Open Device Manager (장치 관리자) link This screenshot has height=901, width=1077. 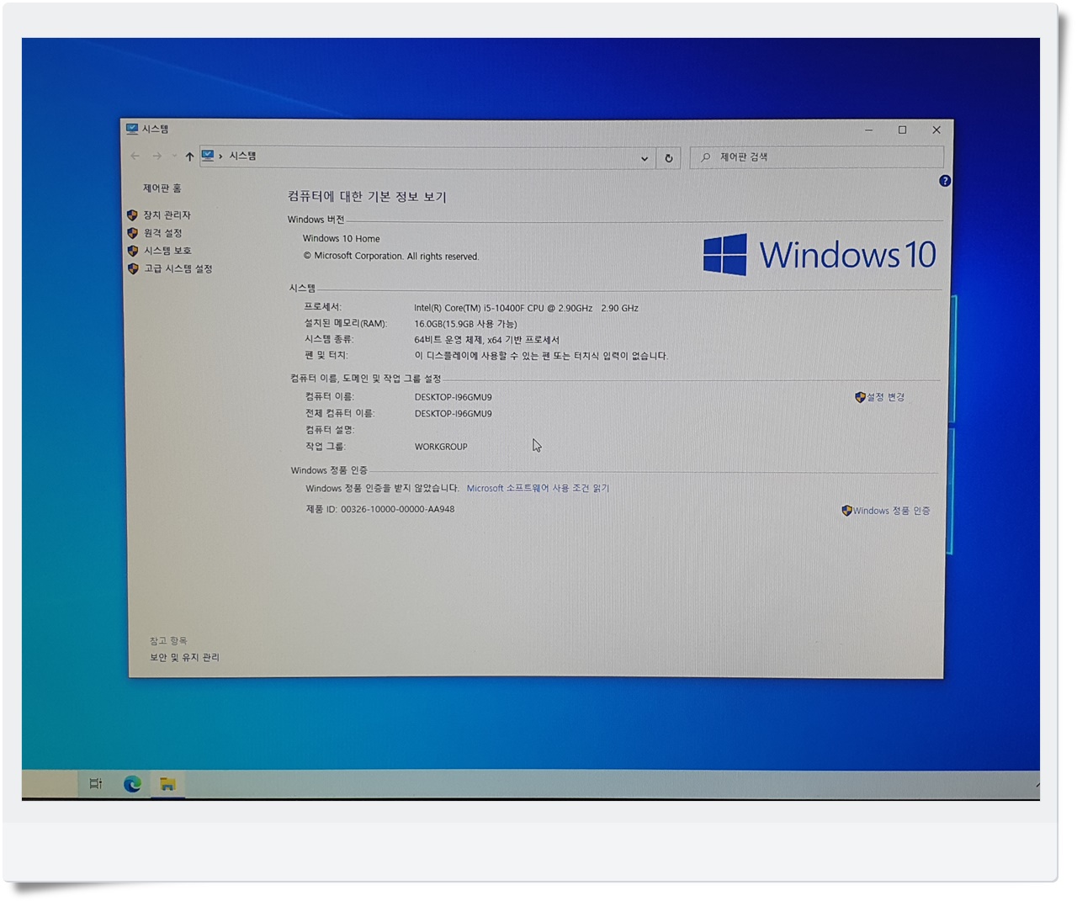(167, 215)
